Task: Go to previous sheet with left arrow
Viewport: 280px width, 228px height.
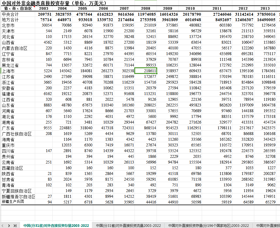Action: click(3, 225)
